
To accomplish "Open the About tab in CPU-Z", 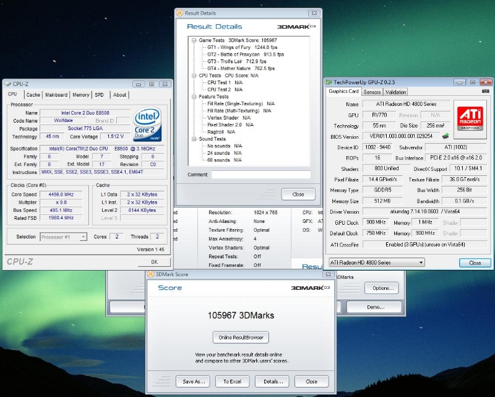I will (x=119, y=95).
